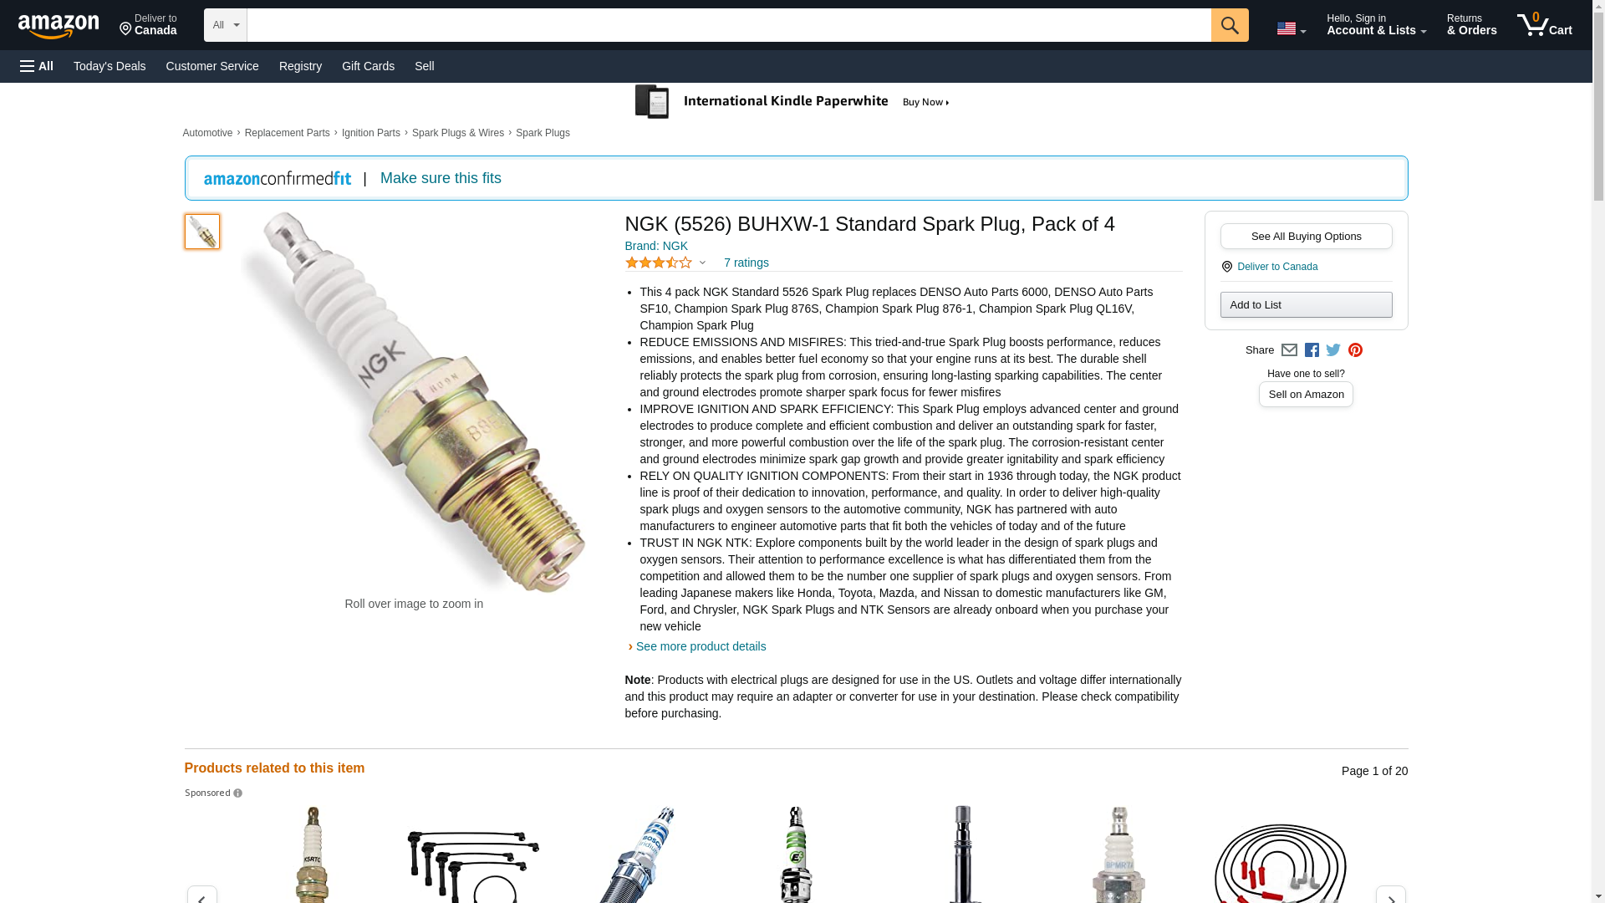Open the Amazon logo home link

tap(59, 26)
